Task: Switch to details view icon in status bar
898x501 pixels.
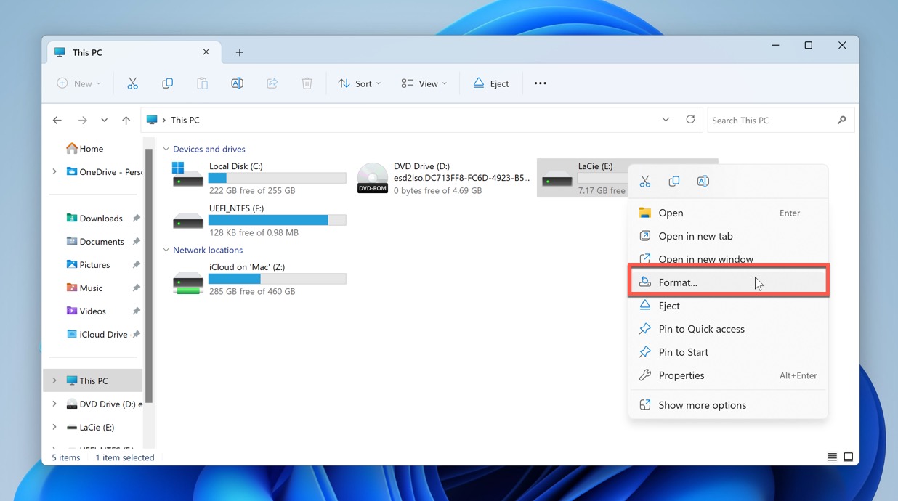Action: [832, 457]
